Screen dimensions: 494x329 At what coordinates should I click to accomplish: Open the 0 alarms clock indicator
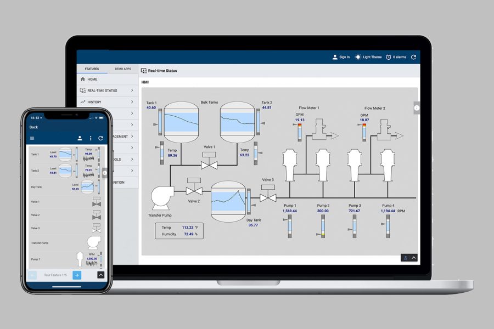click(x=389, y=57)
